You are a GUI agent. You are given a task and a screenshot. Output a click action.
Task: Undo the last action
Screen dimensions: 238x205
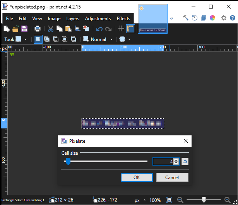(99, 29)
